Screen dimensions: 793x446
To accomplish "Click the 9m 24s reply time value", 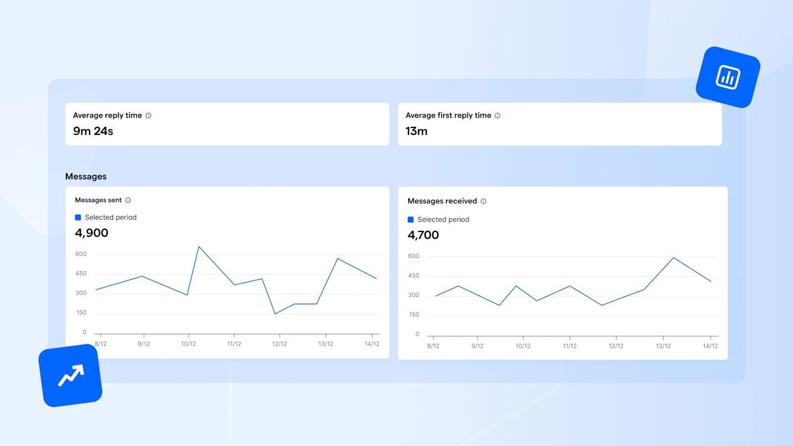I will coord(93,131).
